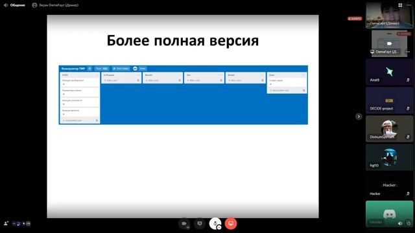Select DemaFayz screen share preview tile
The height and width of the screenshot is (233, 415).
click(389, 43)
